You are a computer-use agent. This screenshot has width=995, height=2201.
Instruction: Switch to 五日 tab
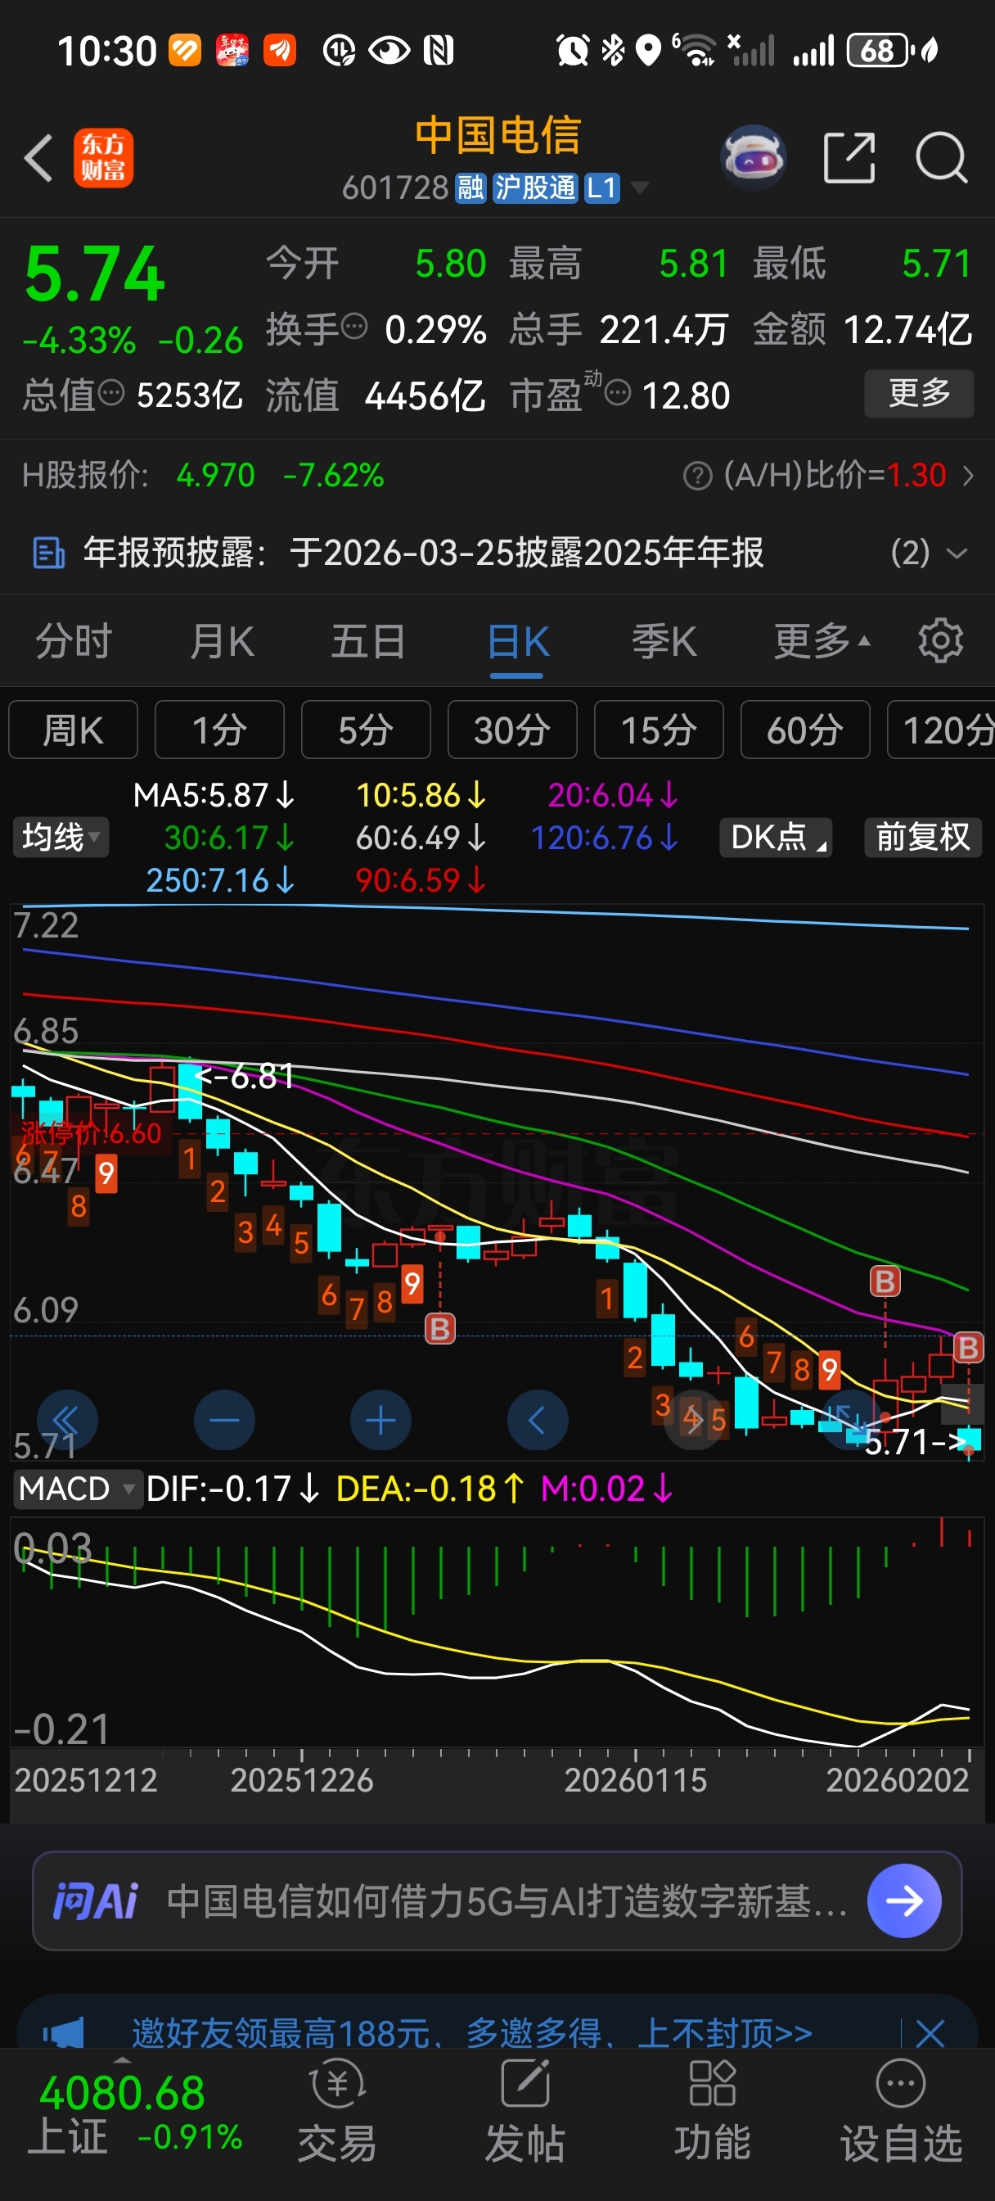coord(368,641)
